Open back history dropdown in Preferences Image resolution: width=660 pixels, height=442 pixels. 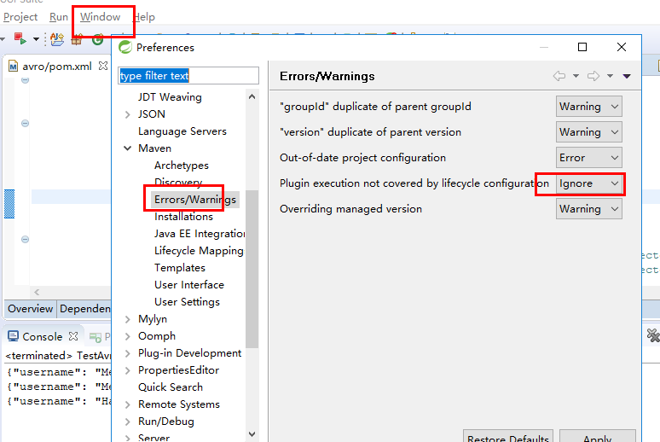pyautogui.click(x=576, y=76)
